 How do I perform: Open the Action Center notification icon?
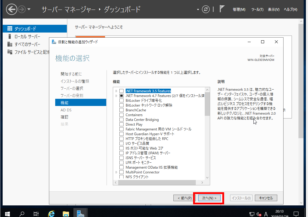(x=296, y=214)
